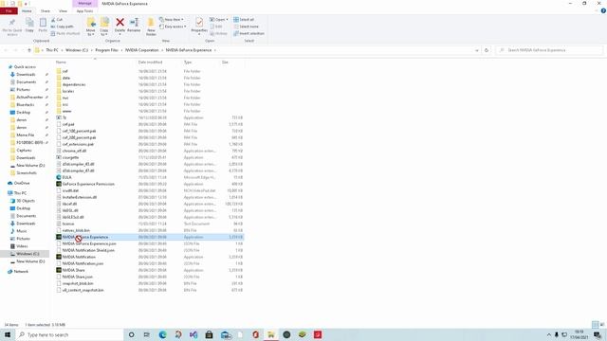
Task: Open Microsoft Edge from taskbar
Action: point(162,334)
